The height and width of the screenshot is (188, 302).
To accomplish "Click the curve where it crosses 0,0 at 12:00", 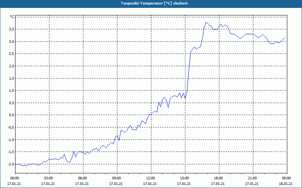I will [x=151, y=115].
